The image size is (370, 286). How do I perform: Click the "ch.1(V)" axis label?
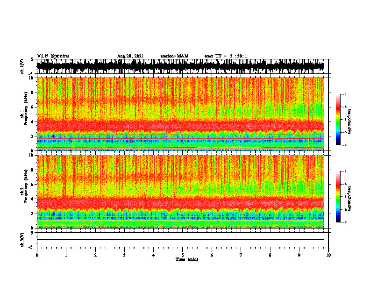point(22,66)
